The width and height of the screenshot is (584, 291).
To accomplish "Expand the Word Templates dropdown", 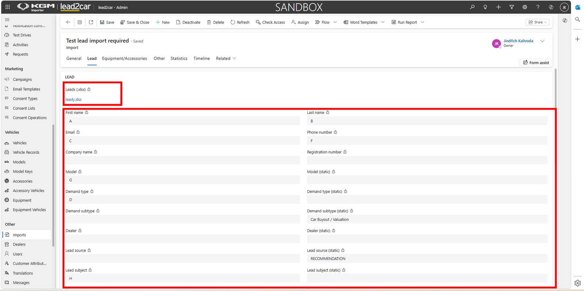I will pyautogui.click(x=383, y=22).
